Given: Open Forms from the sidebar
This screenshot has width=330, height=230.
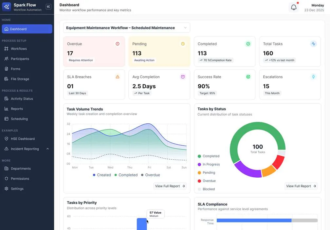Looking at the screenshot, I should 27,69.
